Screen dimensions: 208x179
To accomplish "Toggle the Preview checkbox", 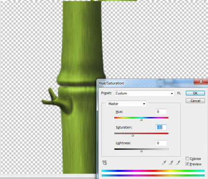I will (187, 164).
